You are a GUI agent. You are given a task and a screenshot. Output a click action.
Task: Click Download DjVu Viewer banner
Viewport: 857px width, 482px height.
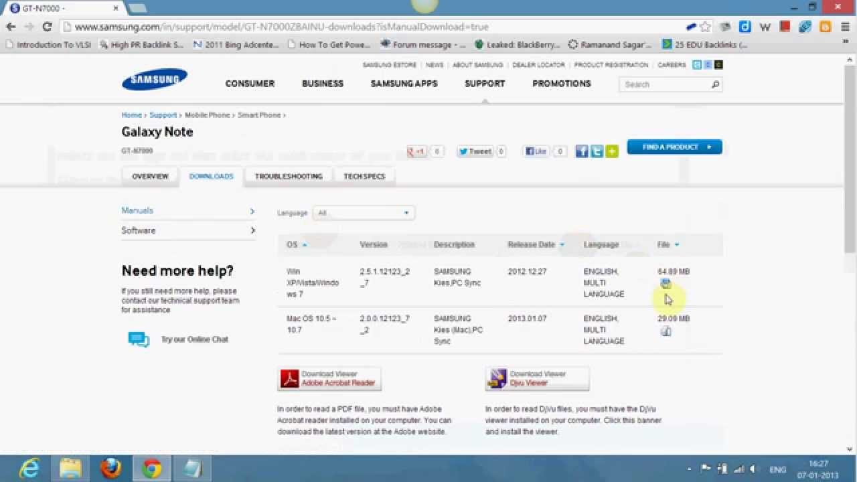(x=538, y=379)
